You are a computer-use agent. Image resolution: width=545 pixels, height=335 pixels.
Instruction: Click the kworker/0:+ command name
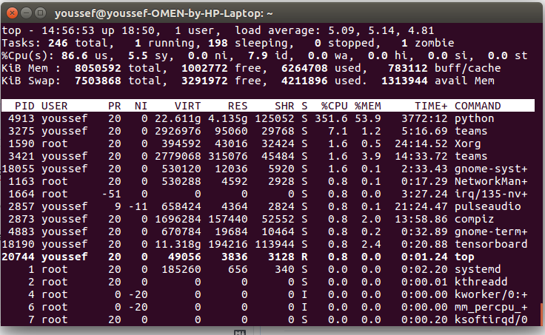tap(491, 295)
